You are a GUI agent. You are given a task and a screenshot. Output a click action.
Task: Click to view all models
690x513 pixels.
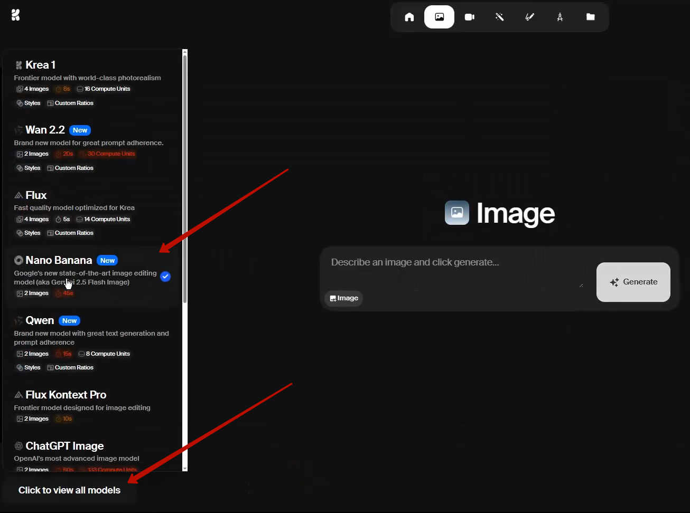point(69,490)
